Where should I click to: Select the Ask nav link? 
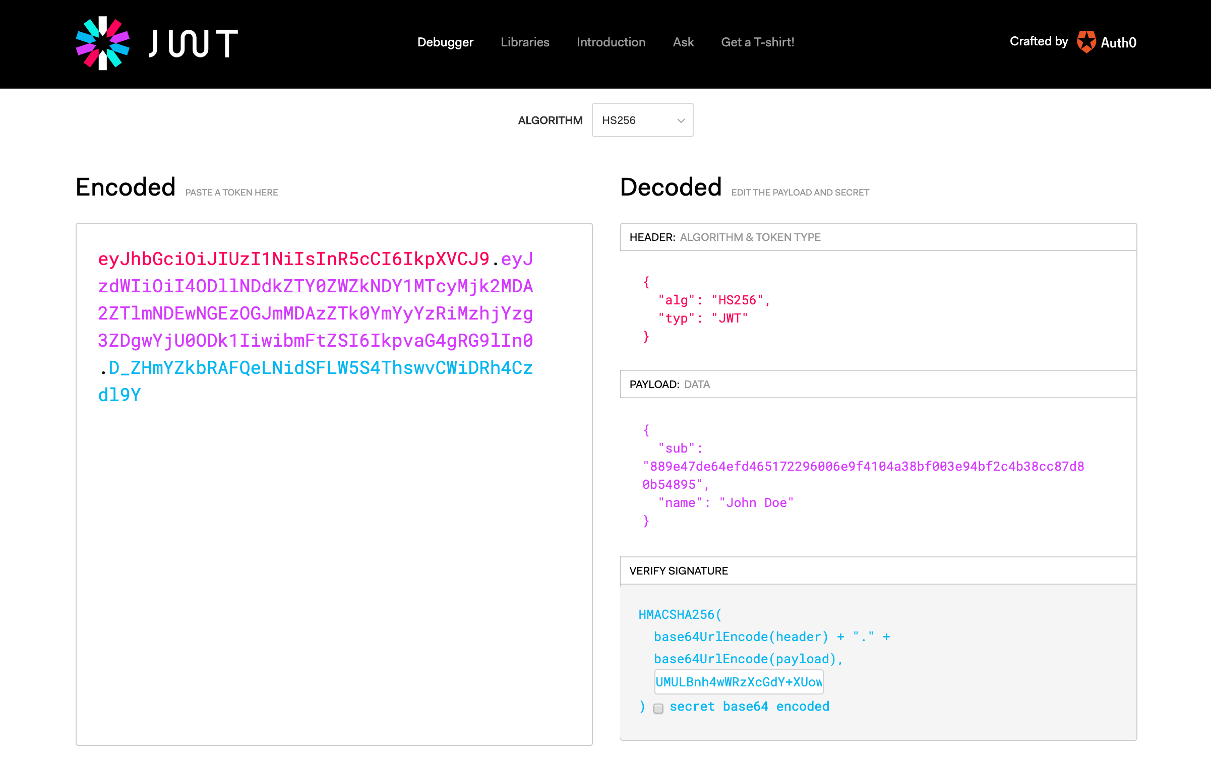[683, 42]
